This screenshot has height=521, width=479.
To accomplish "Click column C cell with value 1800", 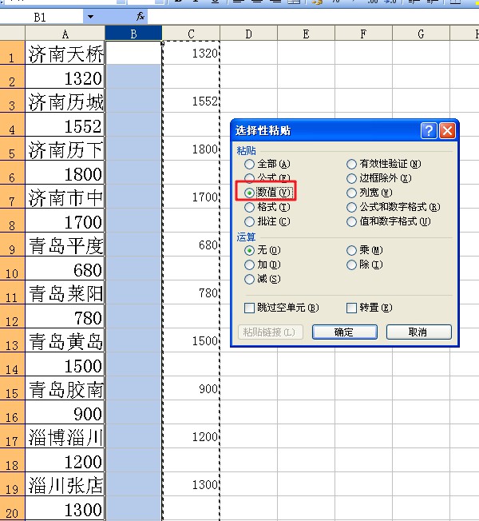I will (x=191, y=148).
